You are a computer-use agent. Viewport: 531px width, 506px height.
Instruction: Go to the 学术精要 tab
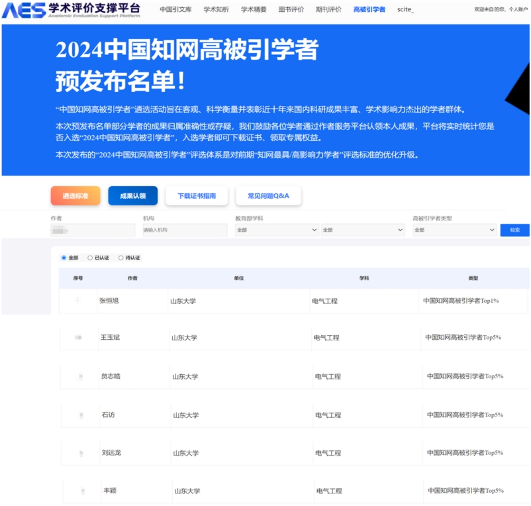254,10
